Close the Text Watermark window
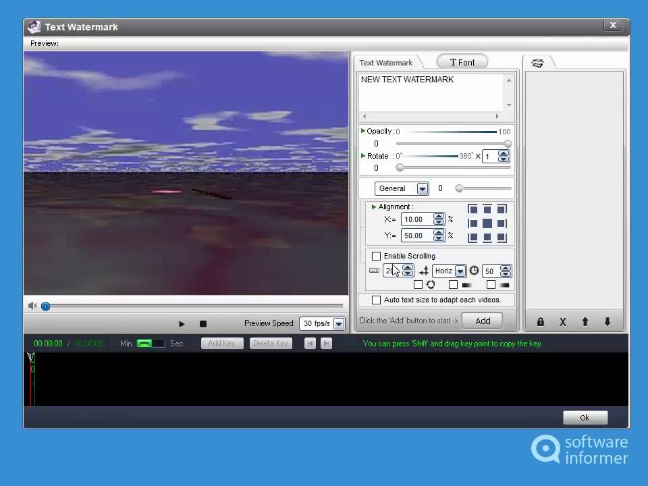 [x=613, y=25]
